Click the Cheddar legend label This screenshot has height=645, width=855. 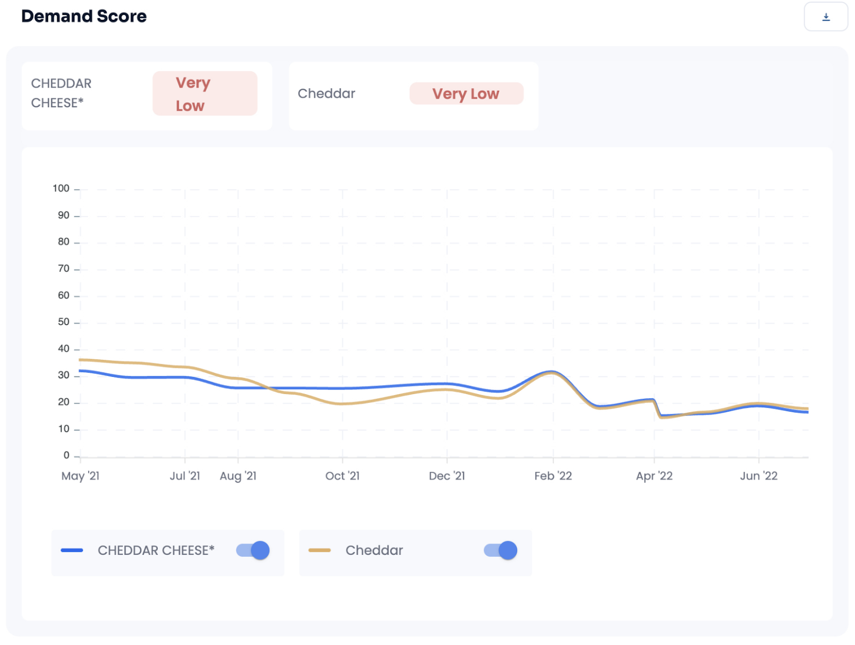pyautogui.click(x=374, y=550)
